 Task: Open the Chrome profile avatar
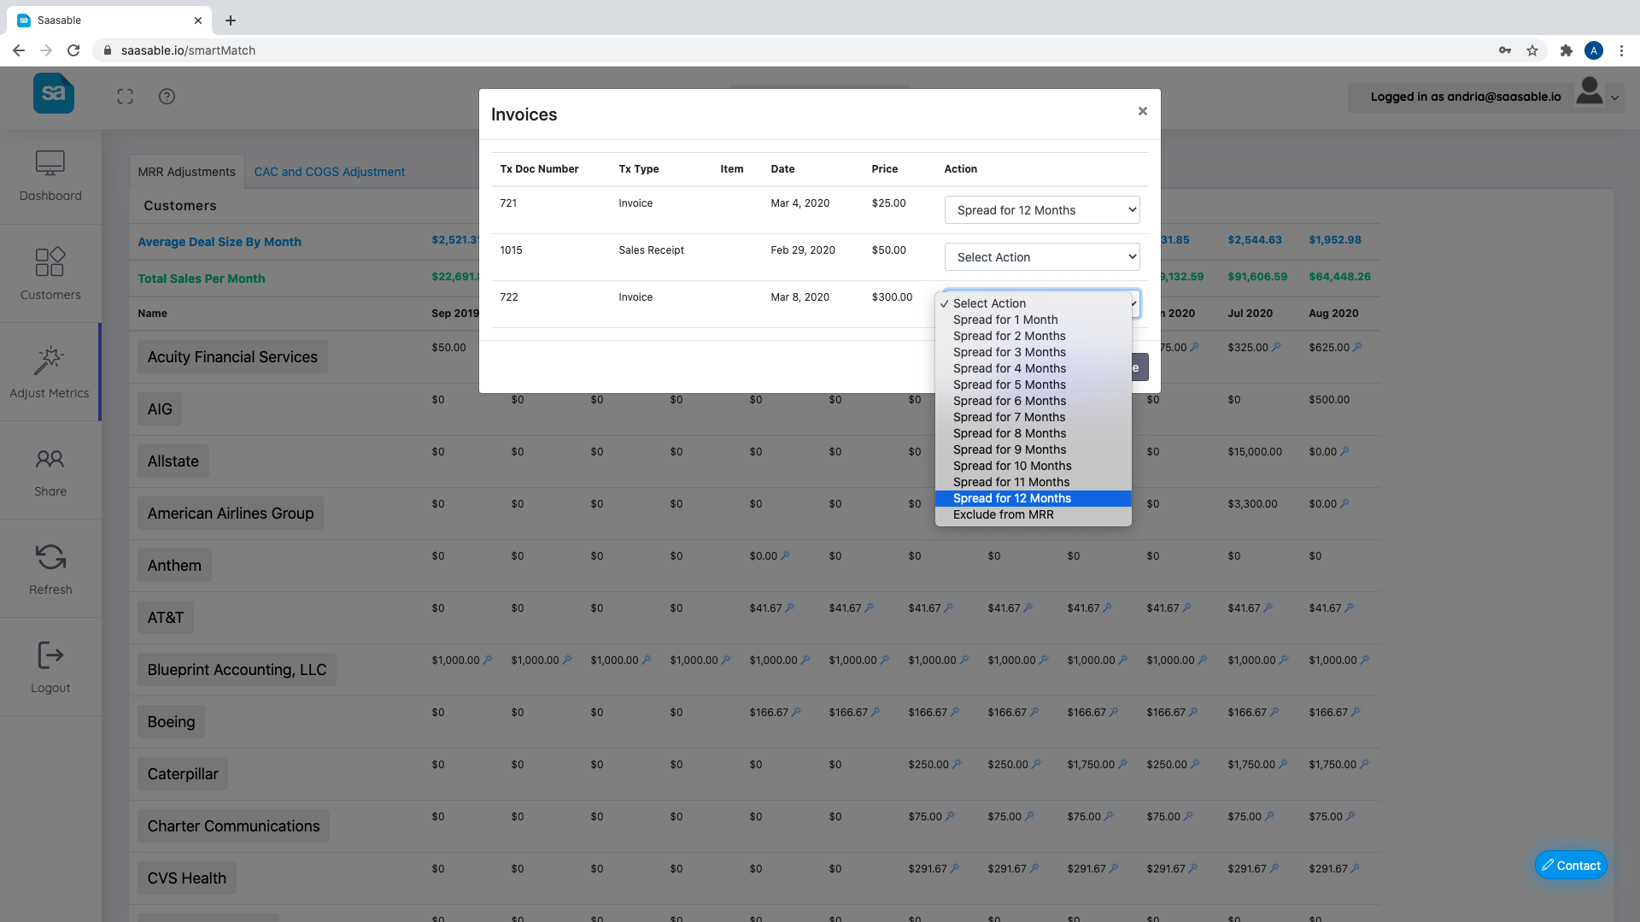click(1594, 50)
